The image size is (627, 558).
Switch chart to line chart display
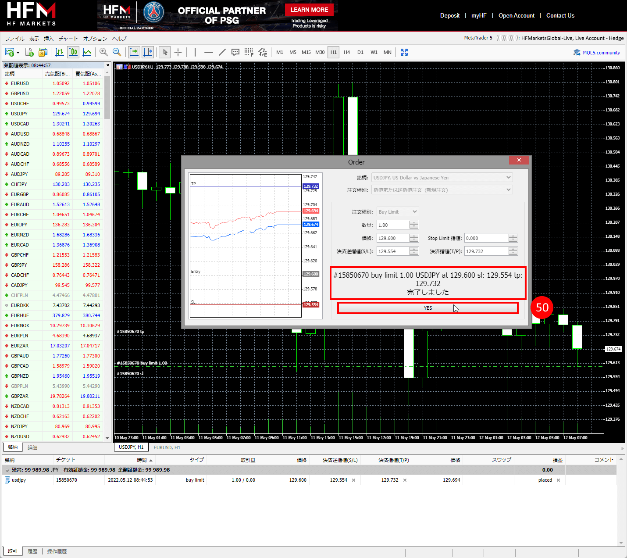[87, 52]
